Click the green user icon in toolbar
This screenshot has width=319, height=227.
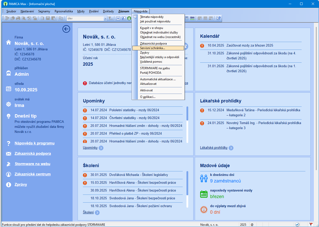pos(129,18)
